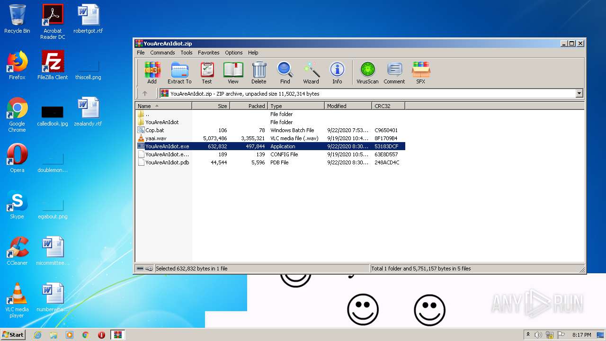Open the VLC media player desktop shortcut
The image size is (606, 341).
click(17, 300)
